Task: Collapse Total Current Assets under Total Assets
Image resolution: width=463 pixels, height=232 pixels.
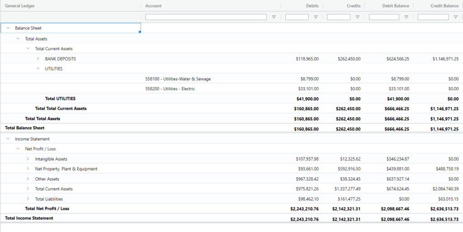Action: click(x=28, y=49)
